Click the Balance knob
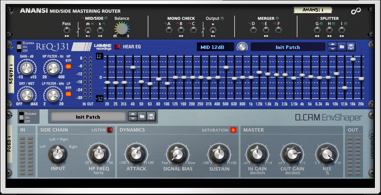The image size is (381, 195). point(122,29)
